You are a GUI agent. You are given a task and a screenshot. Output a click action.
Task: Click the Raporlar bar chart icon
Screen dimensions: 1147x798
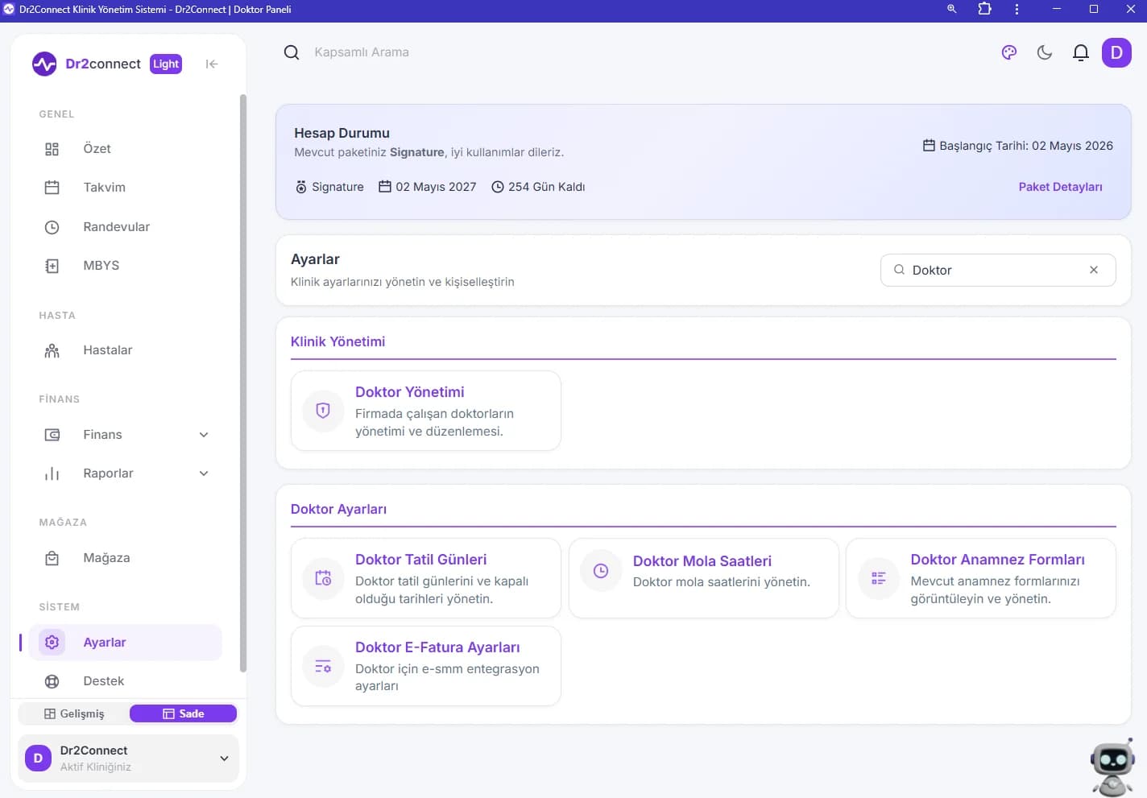coord(52,473)
